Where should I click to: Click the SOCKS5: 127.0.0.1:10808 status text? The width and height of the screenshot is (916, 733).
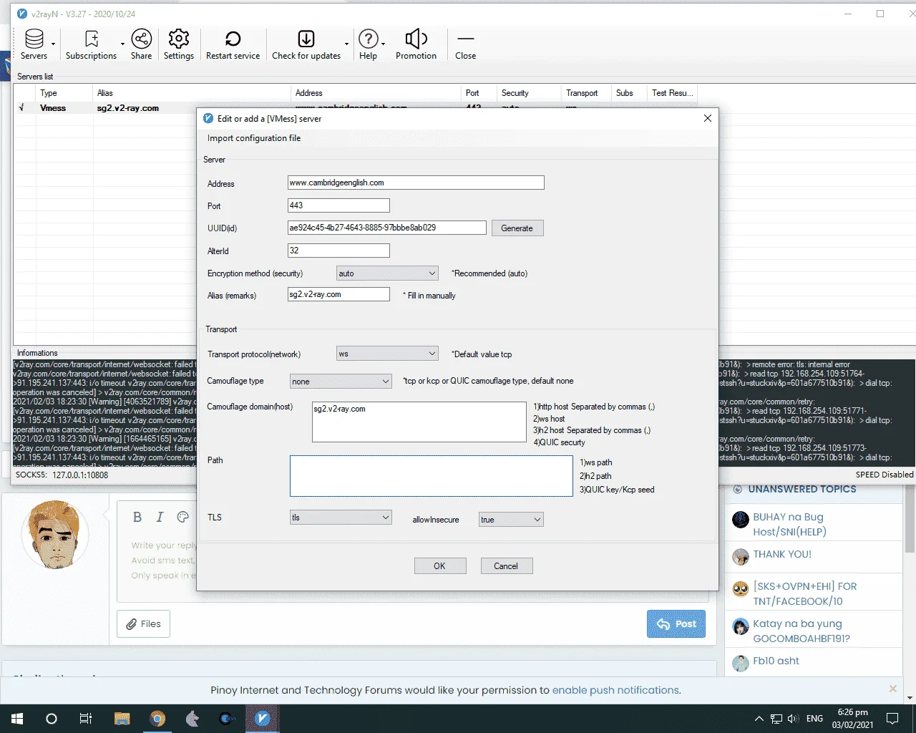pos(62,475)
